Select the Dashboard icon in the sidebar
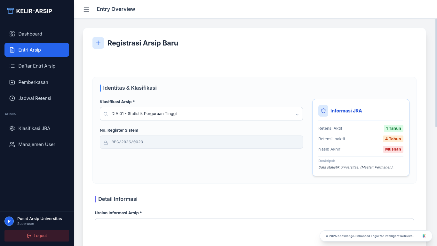The width and height of the screenshot is (437, 246). click(12, 34)
